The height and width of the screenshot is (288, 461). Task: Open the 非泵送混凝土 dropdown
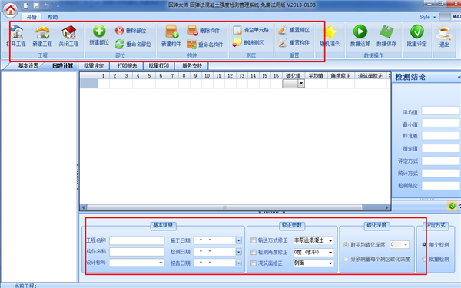pos(330,240)
